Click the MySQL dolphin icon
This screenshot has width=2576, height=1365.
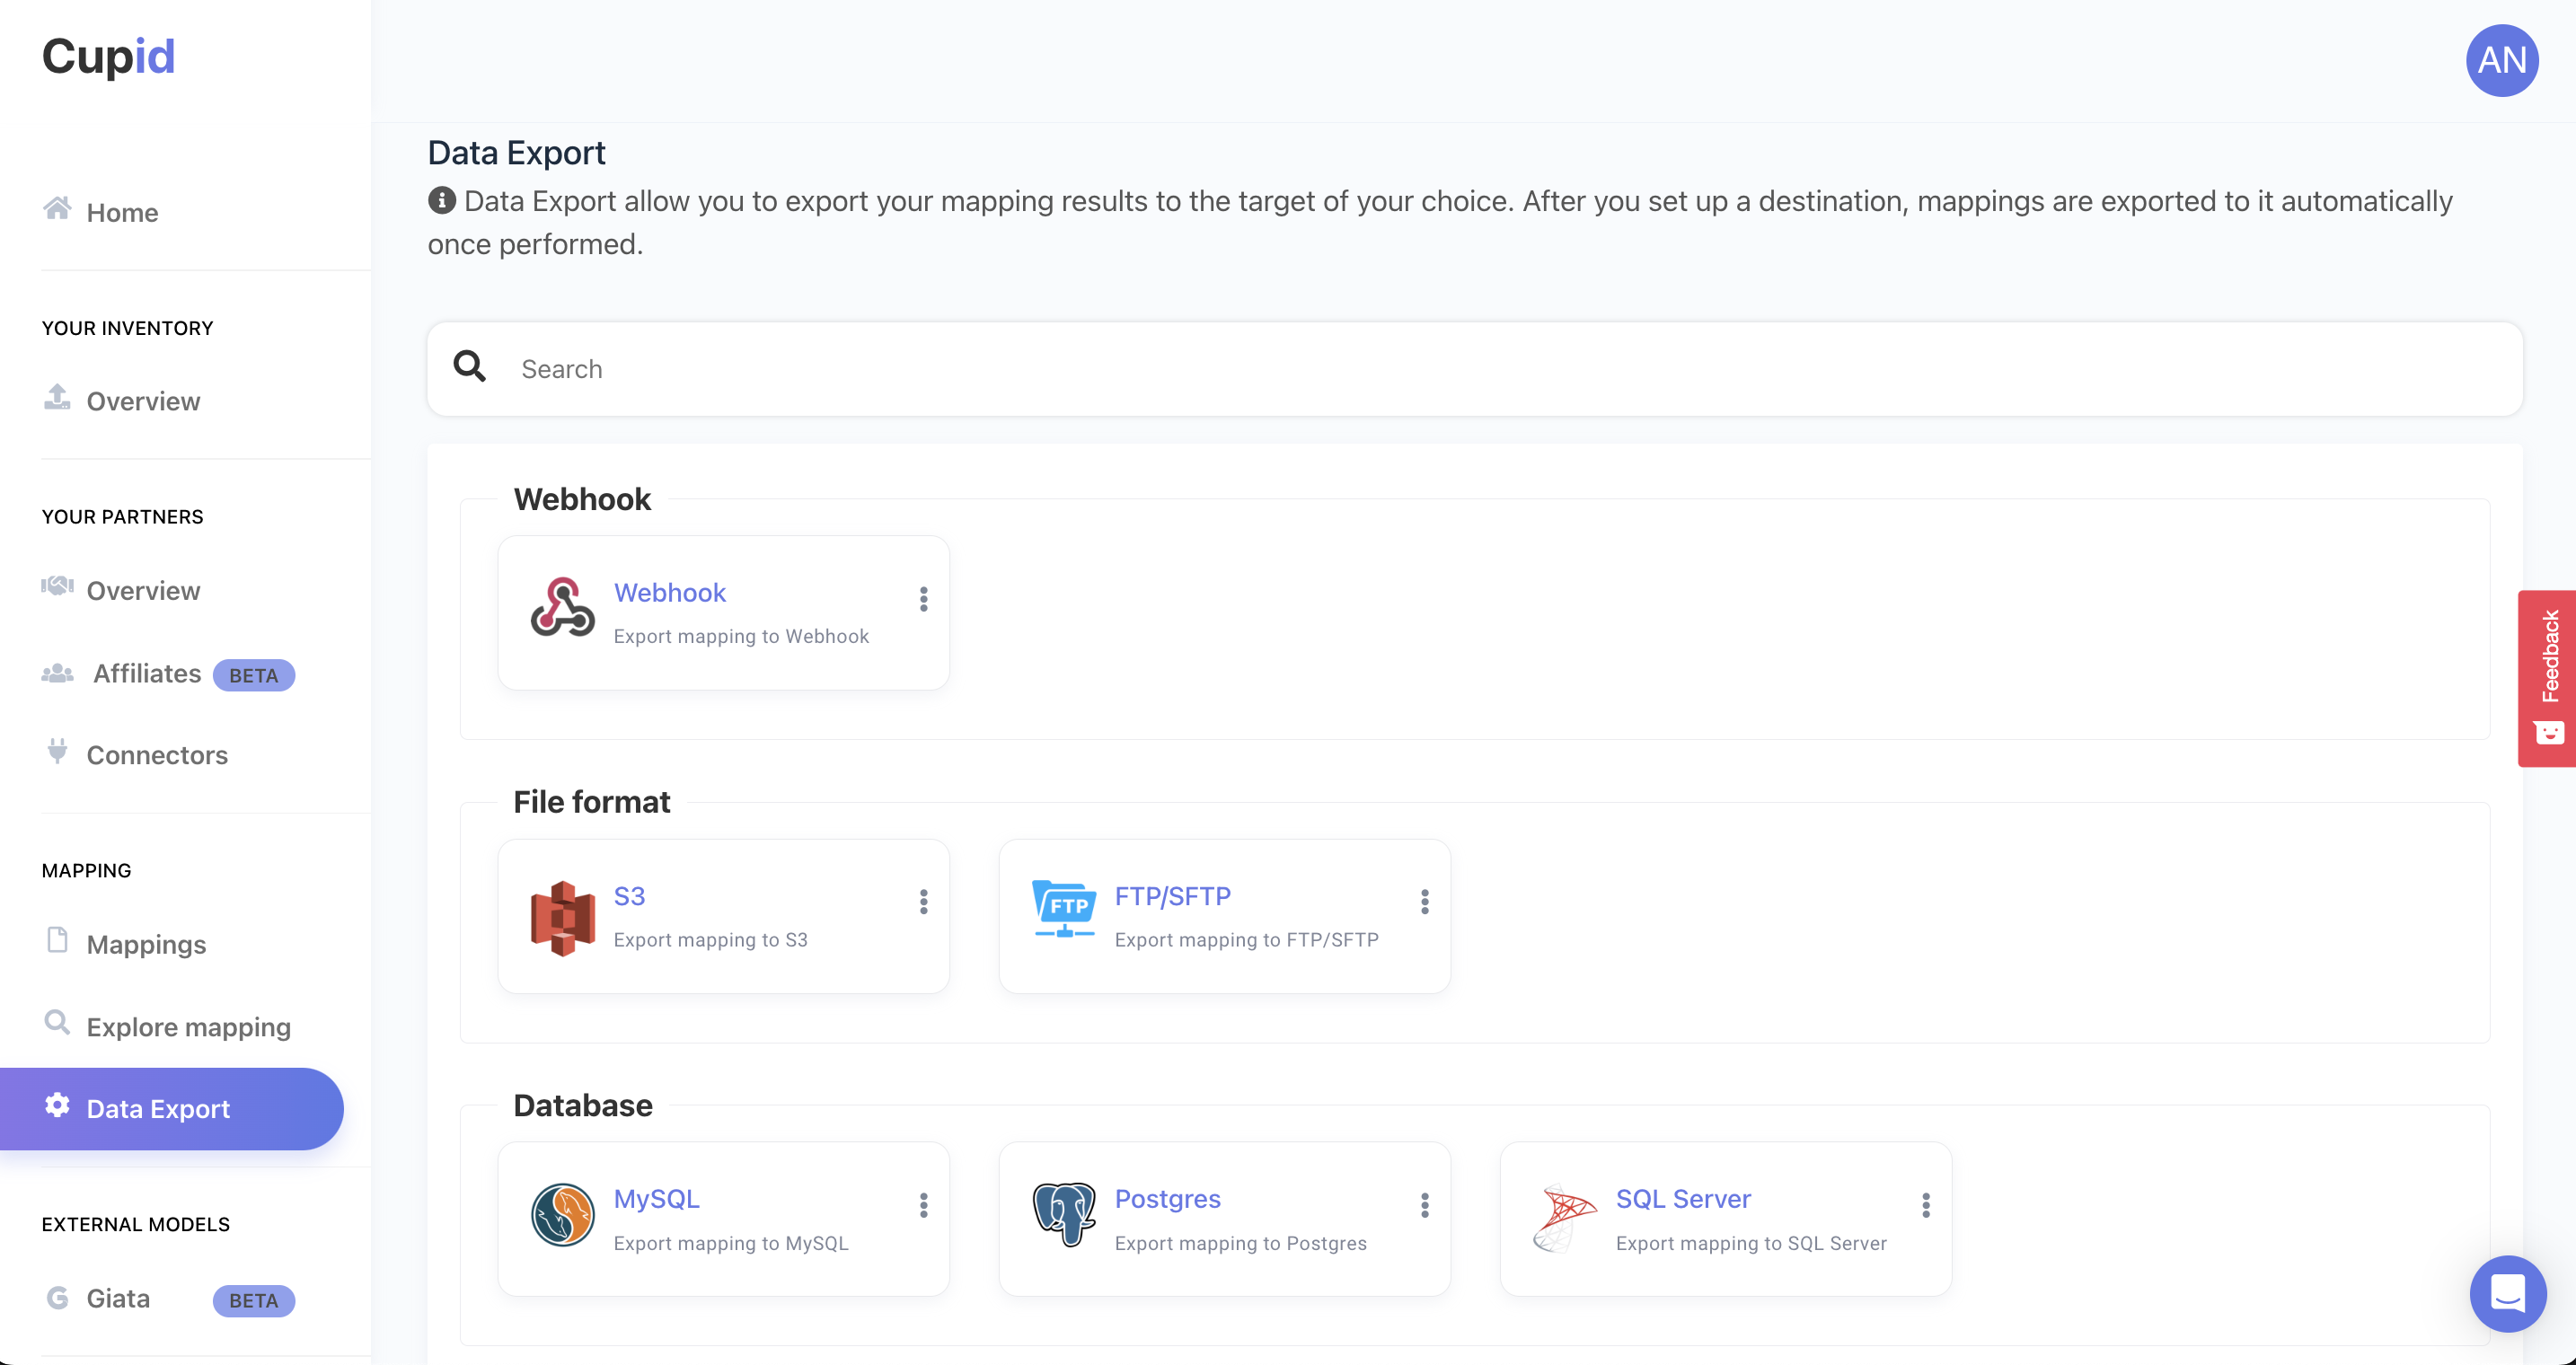pyautogui.click(x=562, y=1215)
